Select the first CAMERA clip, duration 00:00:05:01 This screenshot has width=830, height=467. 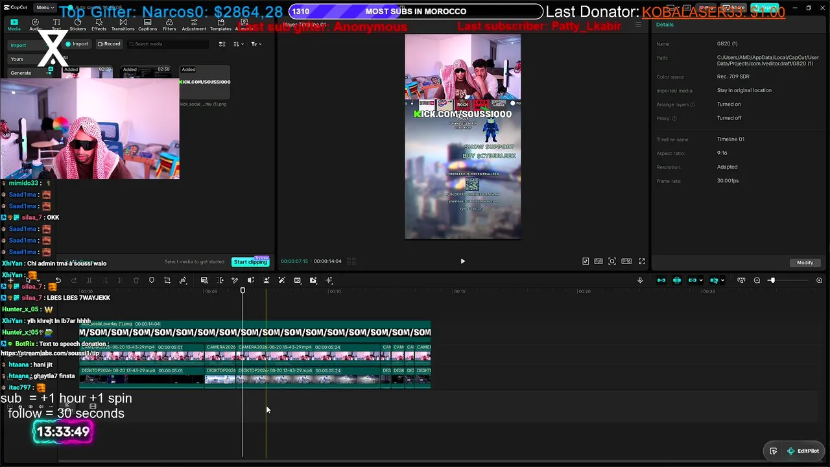point(141,353)
